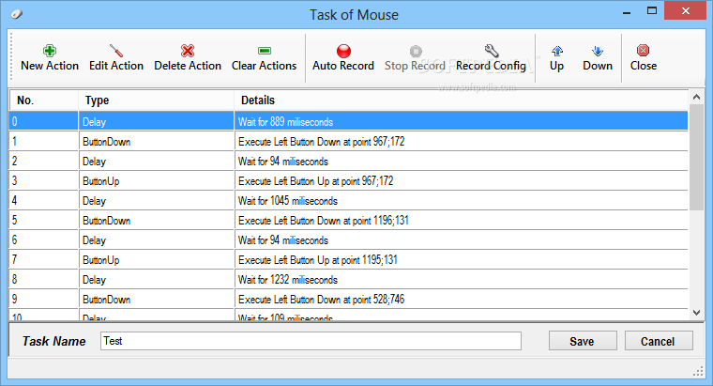Save the task
This screenshot has height=386, width=713.
pyautogui.click(x=583, y=341)
